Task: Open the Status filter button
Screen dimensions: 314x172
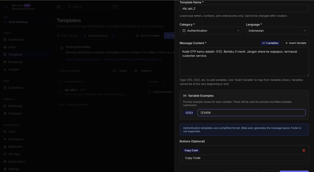Action: point(120,71)
